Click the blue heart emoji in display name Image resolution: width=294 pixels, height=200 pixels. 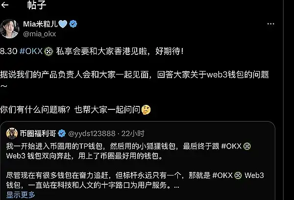pyautogui.click(x=63, y=24)
